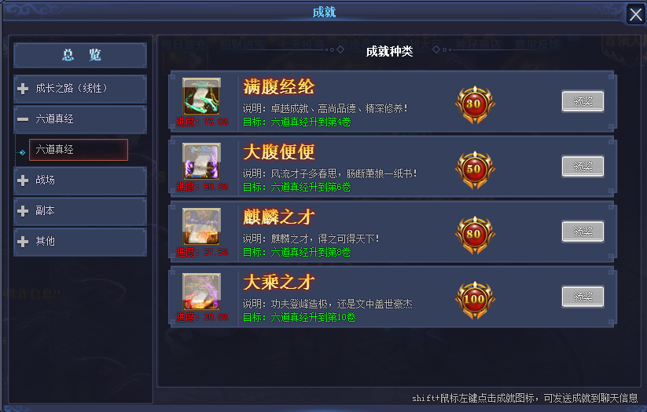Open the 总览 overview tab

[80, 55]
